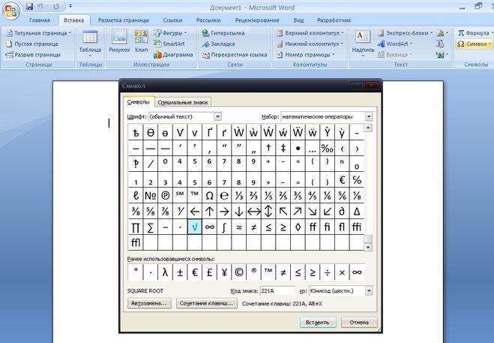Click symbol grid scrollbar up arrow
The height and width of the screenshot is (343, 494).
(x=368, y=128)
